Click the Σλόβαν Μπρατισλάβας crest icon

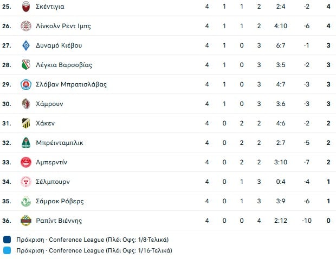pos(26,84)
